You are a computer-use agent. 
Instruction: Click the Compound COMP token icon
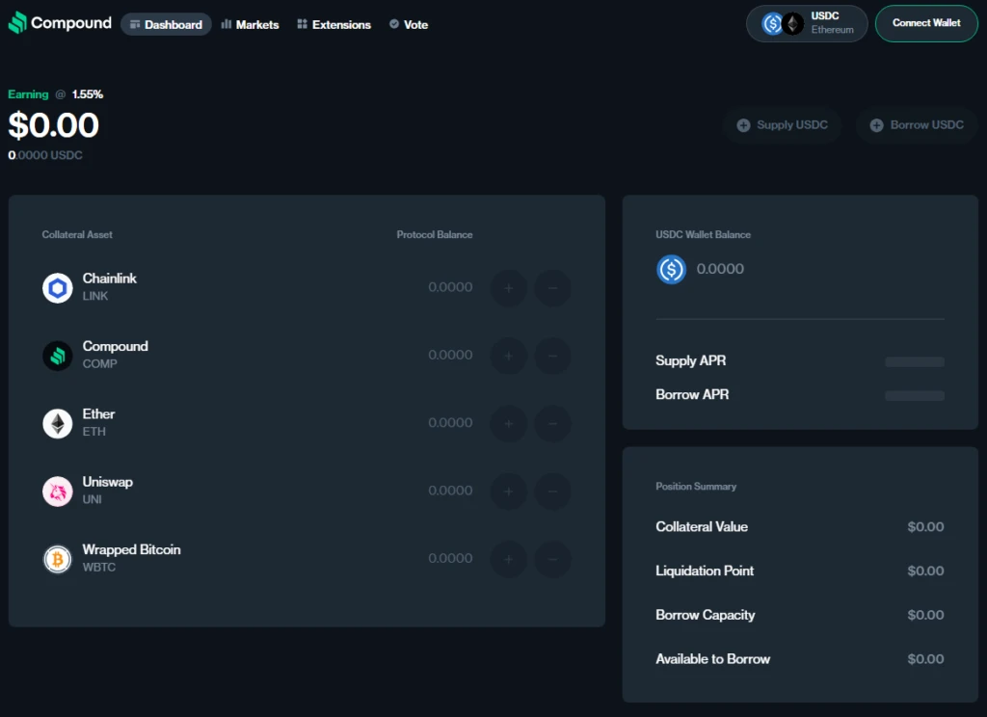(57, 356)
